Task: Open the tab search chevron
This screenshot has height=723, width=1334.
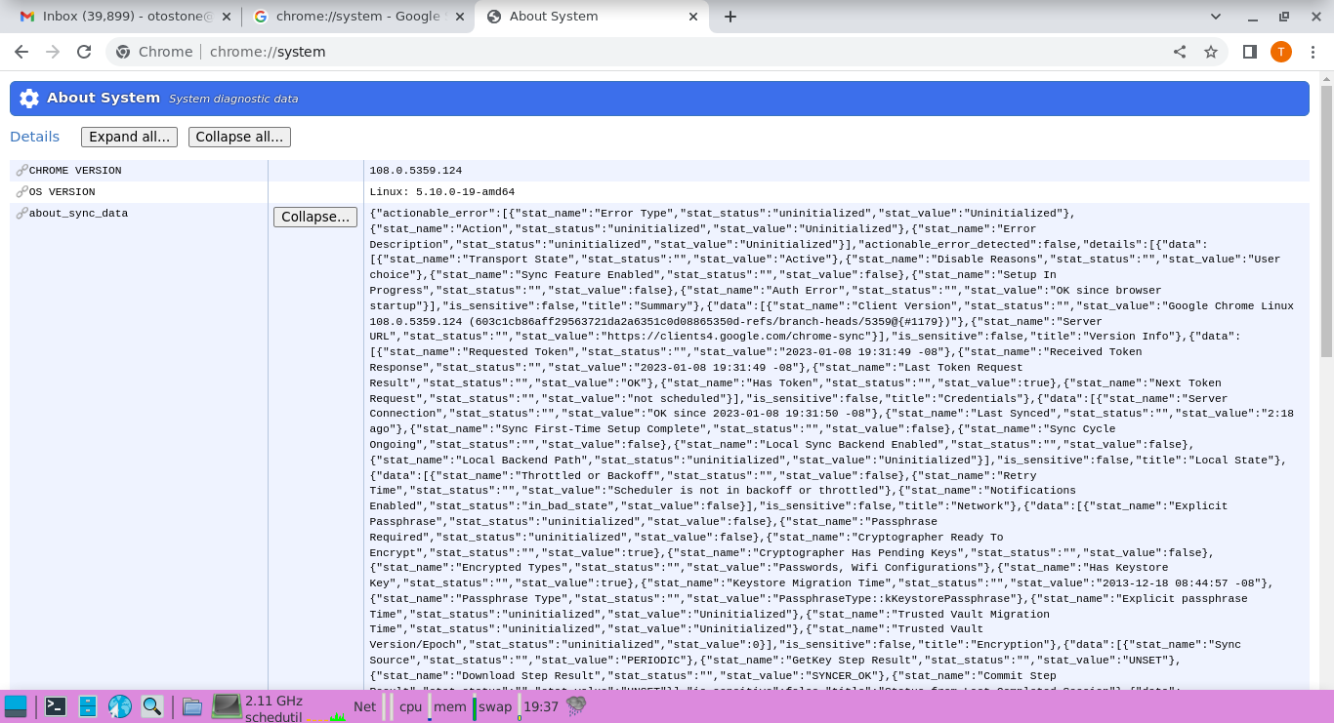Action: [x=1216, y=17]
